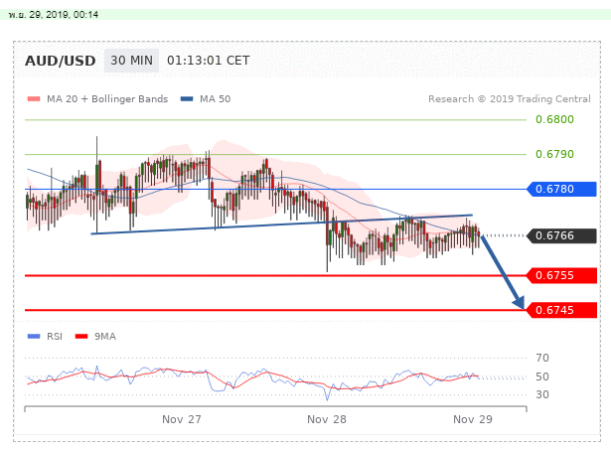
Task: Click the AUD/USD pair title
Action: [x=61, y=61]
